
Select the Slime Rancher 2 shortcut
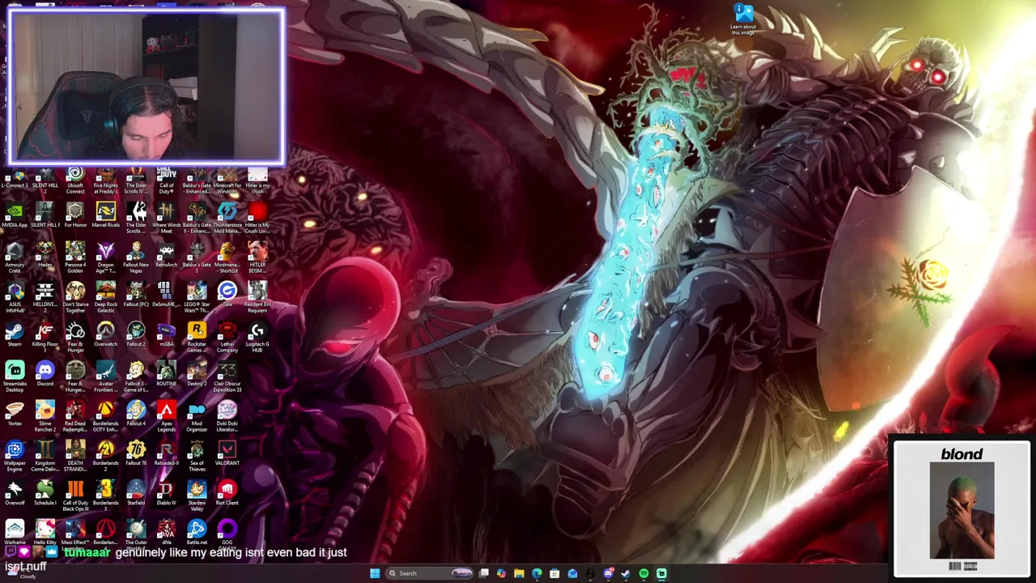pos(45,416)
